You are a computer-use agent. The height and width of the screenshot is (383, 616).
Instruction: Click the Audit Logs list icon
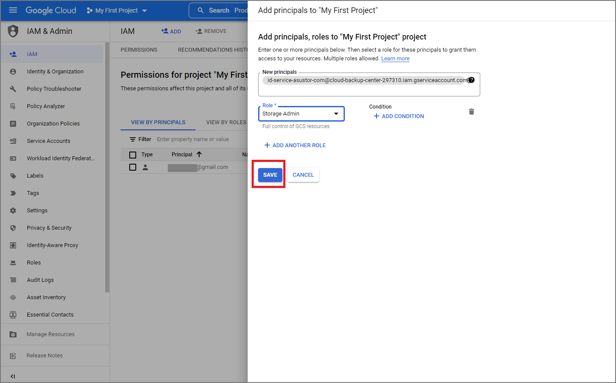pos(13,280)
